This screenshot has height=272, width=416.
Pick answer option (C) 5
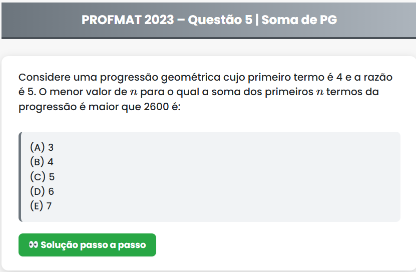(42, 177)
